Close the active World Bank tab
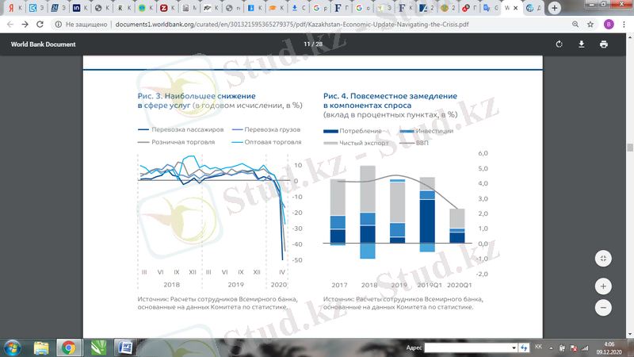The width and height of the screenshot is (634, 357). (x=516, y=8)
